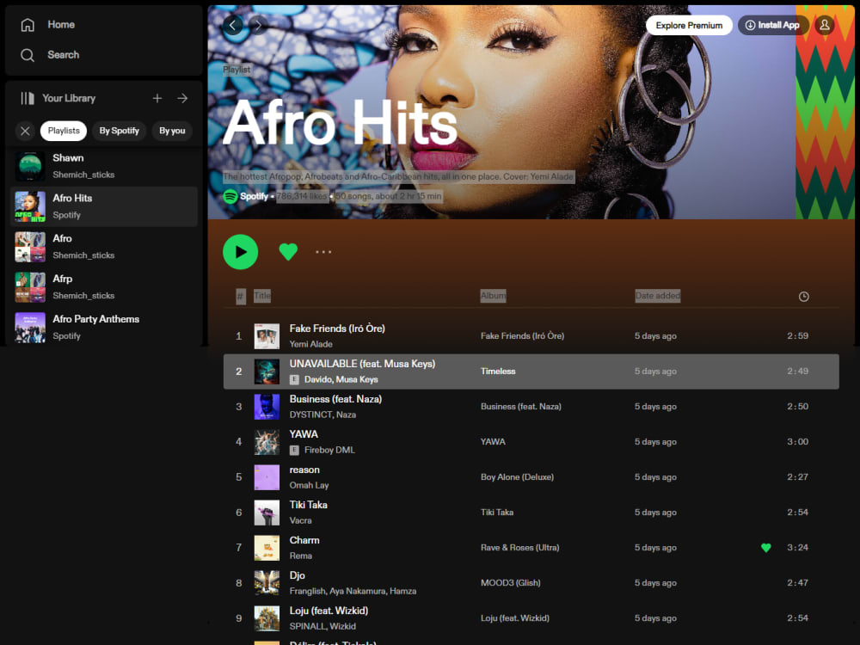This screenshot has width=860, height=645.
Task: Open Vacra artist link
Action: pyautogui.click(x=300, y=520)
